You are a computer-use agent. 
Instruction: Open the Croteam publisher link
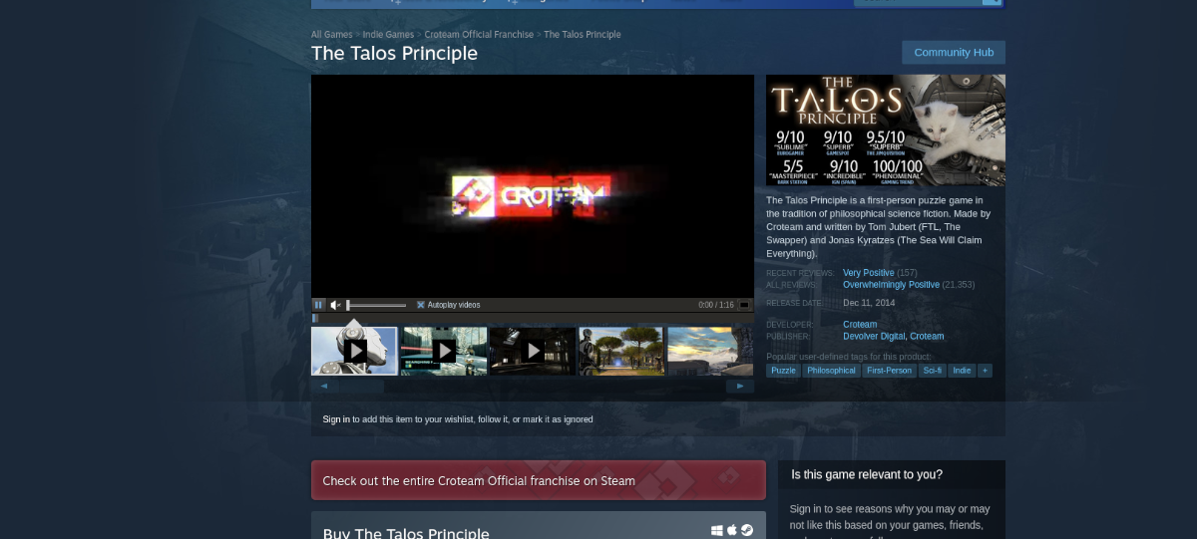click(927, 337)
